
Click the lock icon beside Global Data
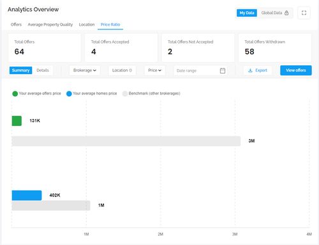coord(286,13)
